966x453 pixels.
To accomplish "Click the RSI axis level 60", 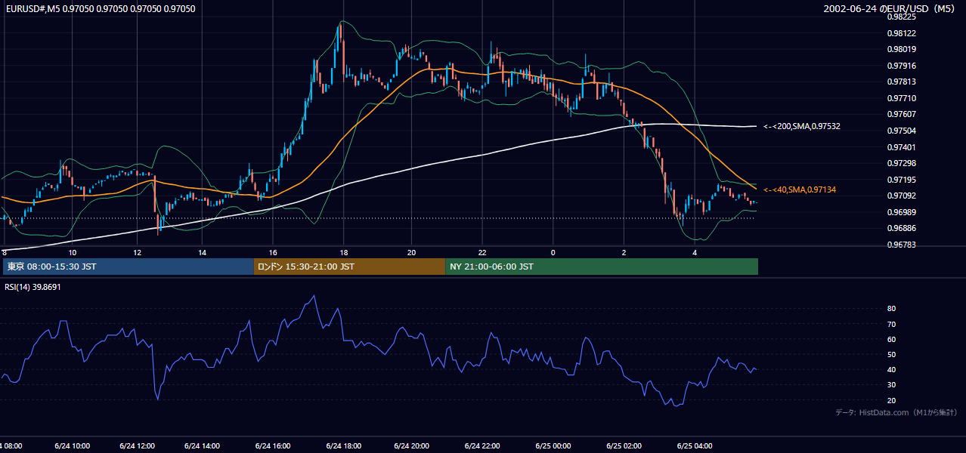I will [891, 339].
